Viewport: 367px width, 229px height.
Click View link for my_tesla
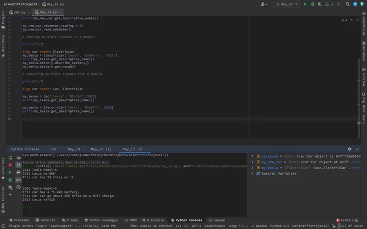point(356,168)
